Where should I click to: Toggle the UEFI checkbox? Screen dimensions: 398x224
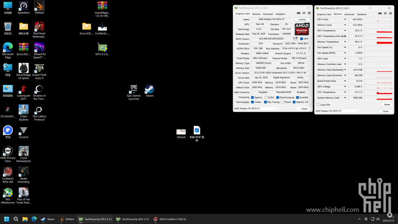click(301, 39)
